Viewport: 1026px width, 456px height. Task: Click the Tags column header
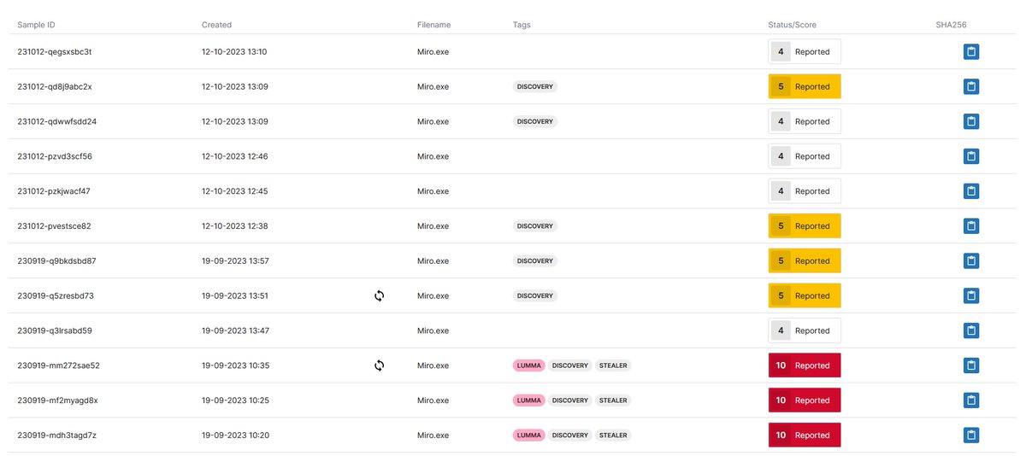coord(522,25)
